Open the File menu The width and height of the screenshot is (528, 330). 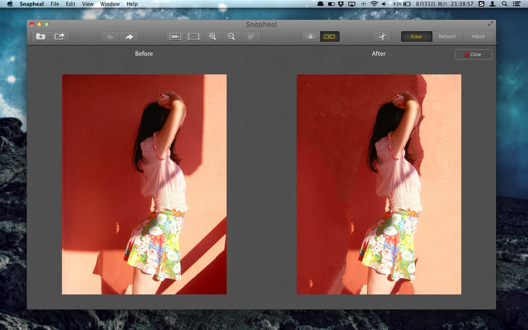click(x=55, y=4)
